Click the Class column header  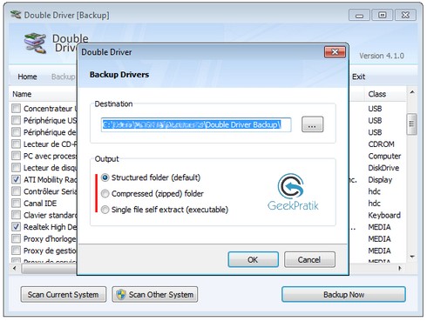click(x=377, y=94)
